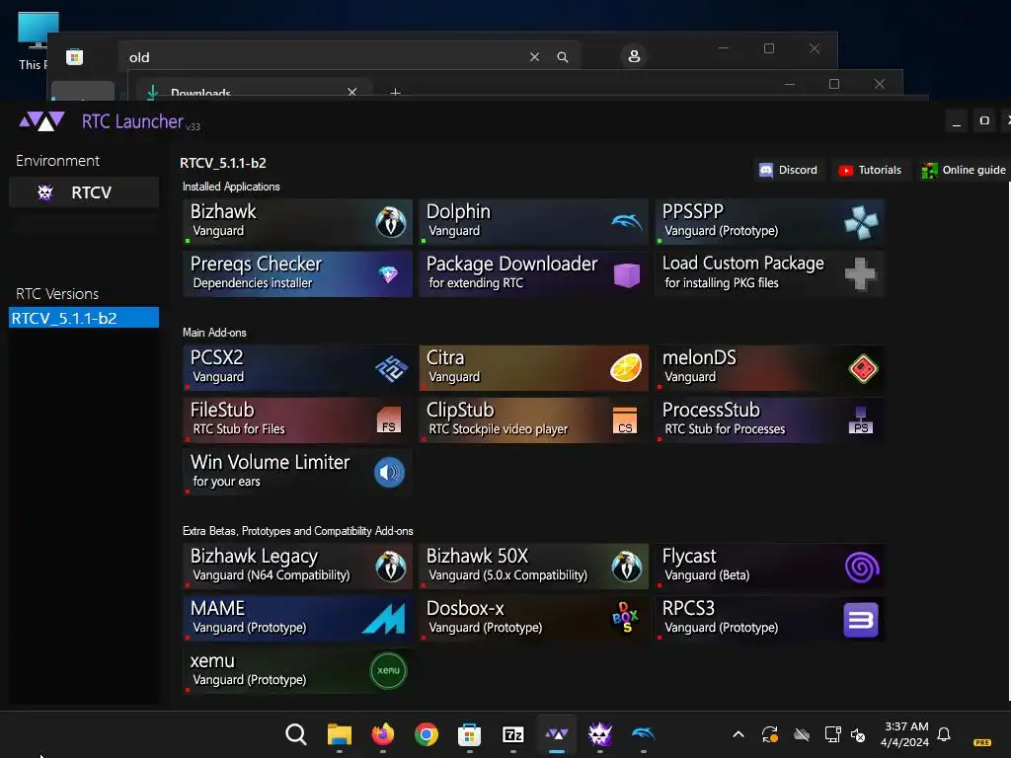Click the MAME title text
The image size is (1011, 758).
tap(217, 608)
